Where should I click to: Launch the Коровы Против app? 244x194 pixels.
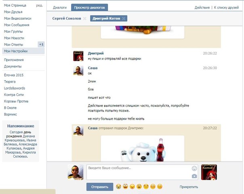click(16, 101)
